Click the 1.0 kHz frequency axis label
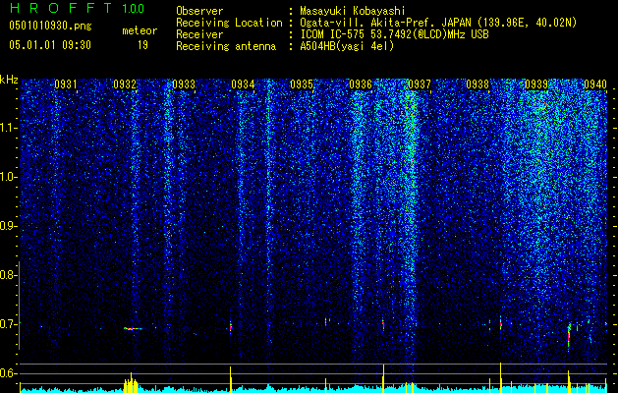The image size is (618, 393). tap(8, 177)
